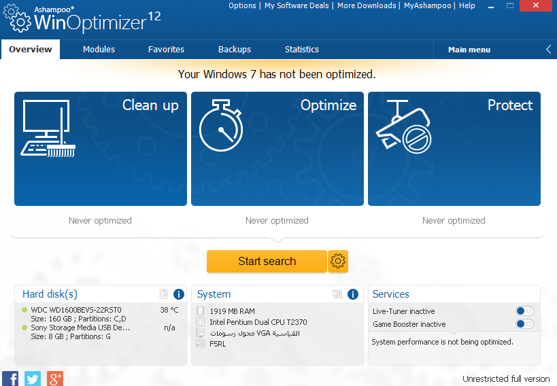Open the Google Plus icon
Image resolution: width=557 pixels, height=386 pixels.
(55, 379)
